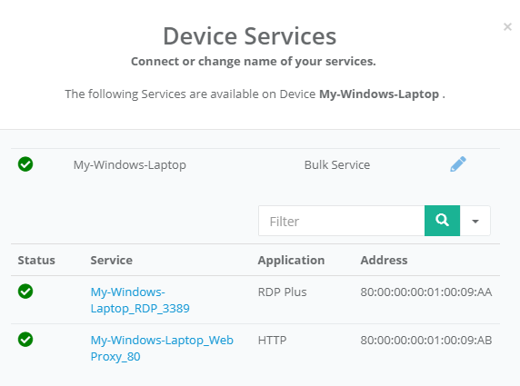Click the HTTP application cell
The image size is (520, 386).
click(272, 340)
